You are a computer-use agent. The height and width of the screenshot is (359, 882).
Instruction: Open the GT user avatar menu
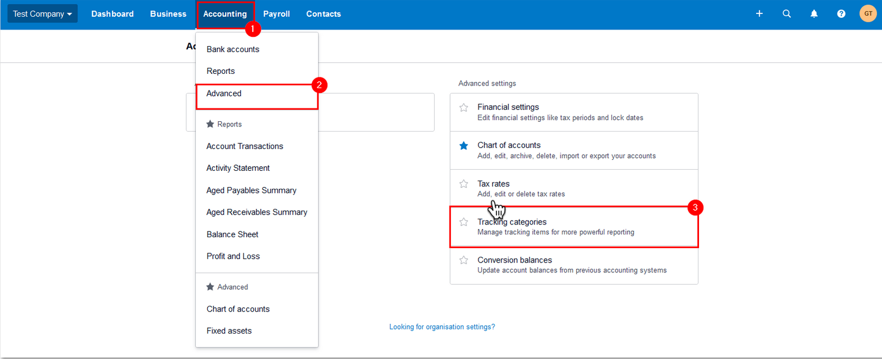pyautogui.click(x=868, y=14)
